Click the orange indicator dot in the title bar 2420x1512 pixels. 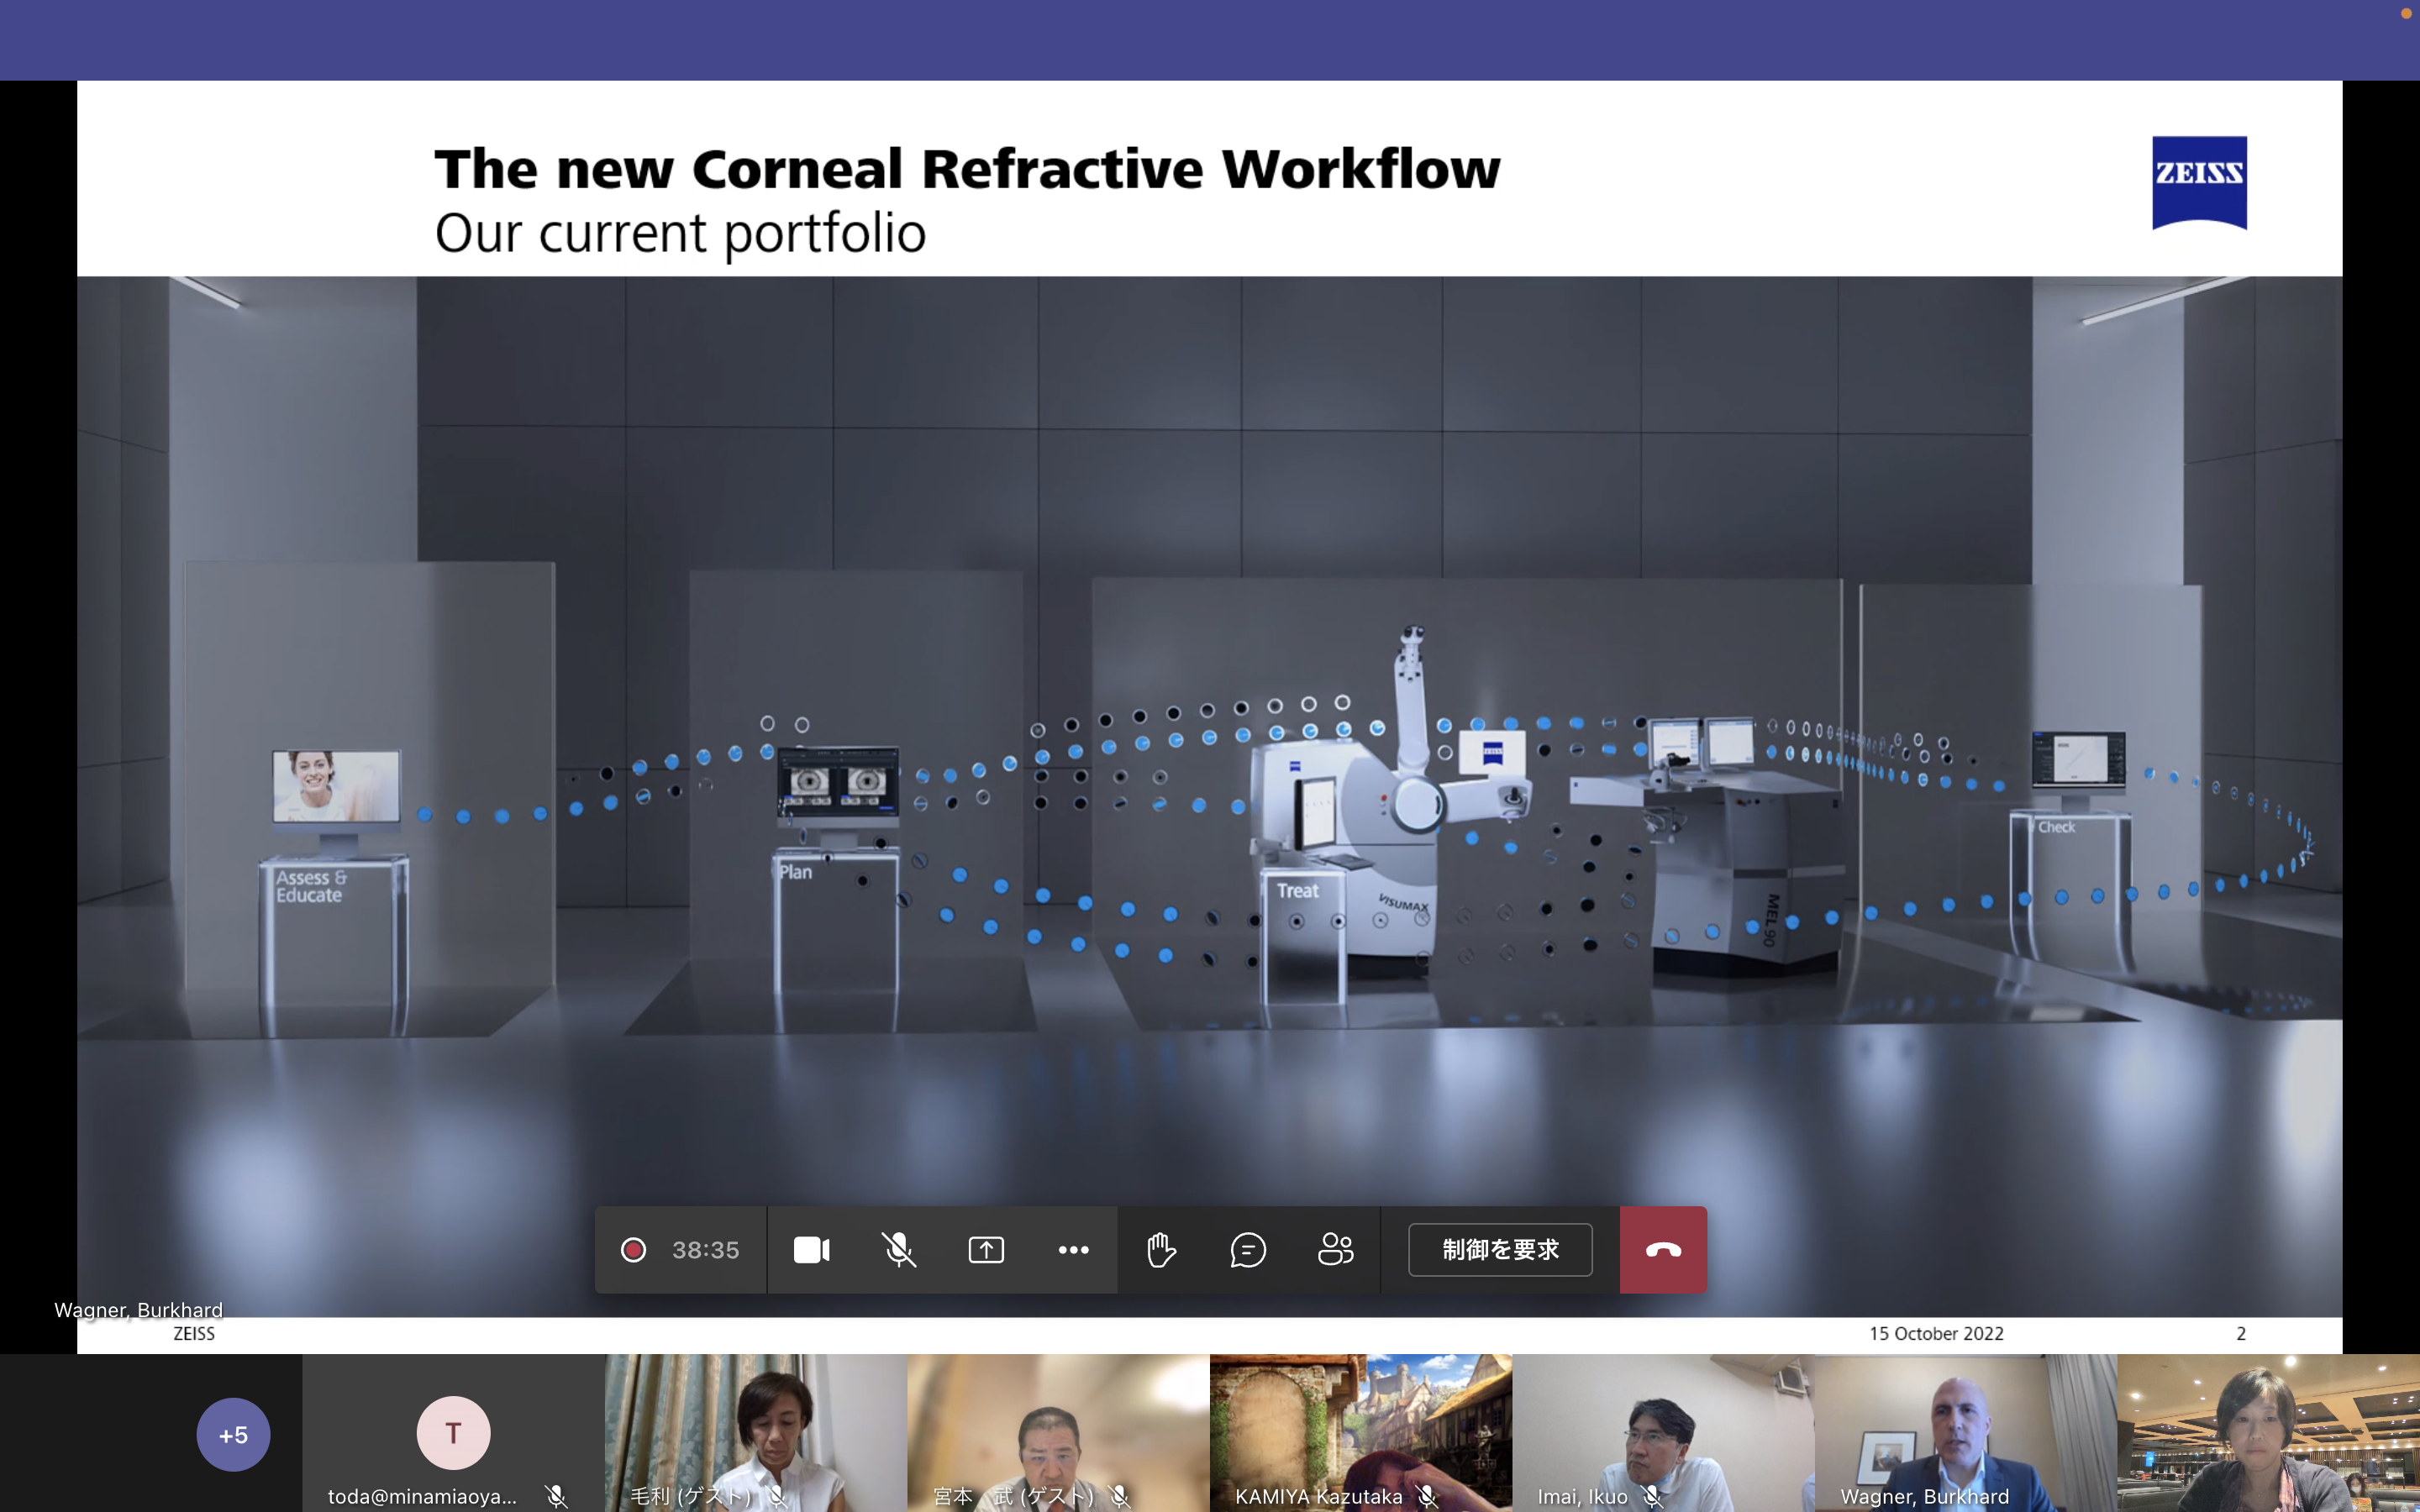pos(2406,13)
